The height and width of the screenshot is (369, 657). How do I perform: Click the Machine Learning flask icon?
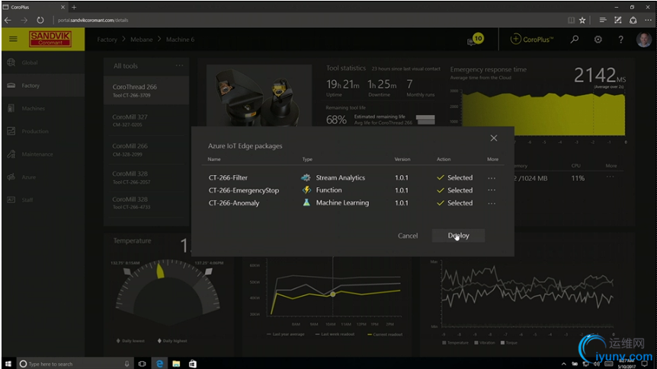306,202
